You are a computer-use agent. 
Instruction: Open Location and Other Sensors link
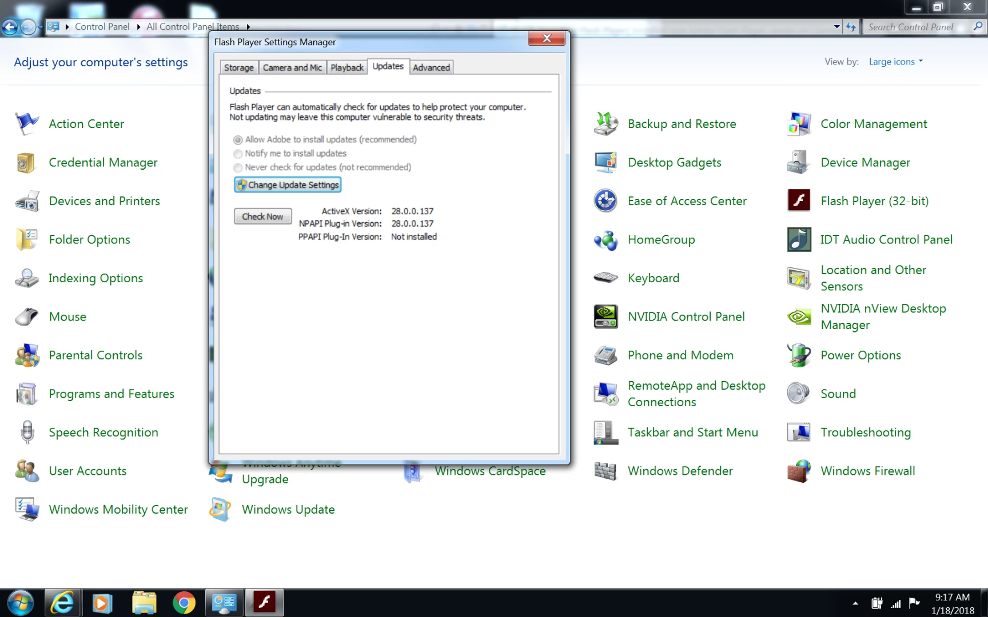(x=873, y=278)
